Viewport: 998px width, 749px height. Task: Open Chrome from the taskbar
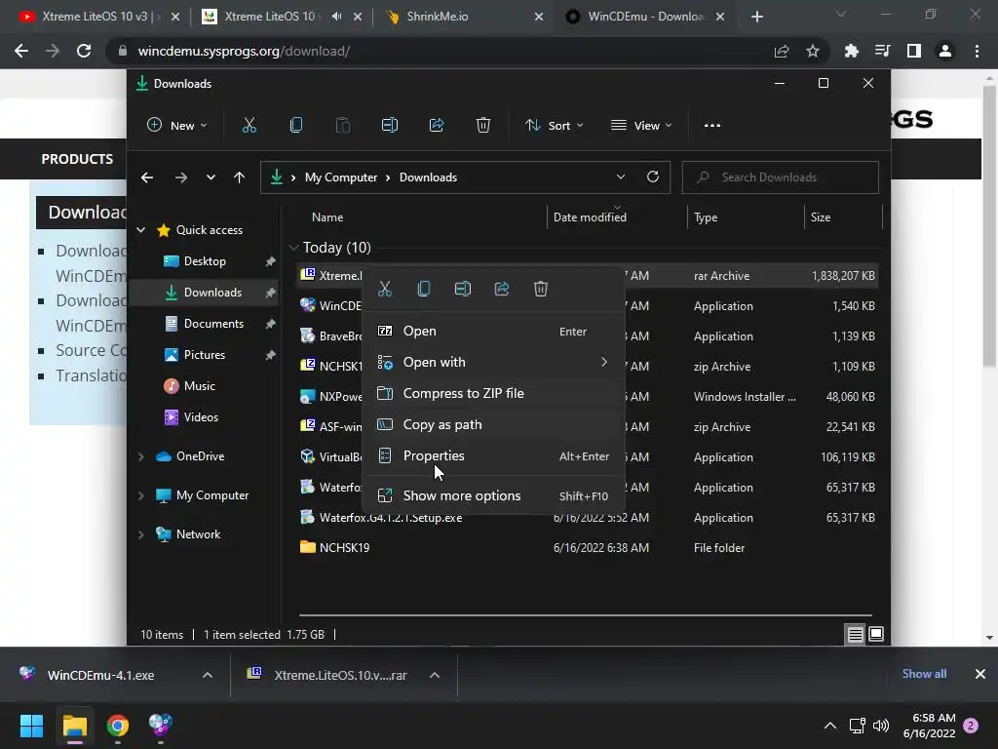click(x=118, y=726)
